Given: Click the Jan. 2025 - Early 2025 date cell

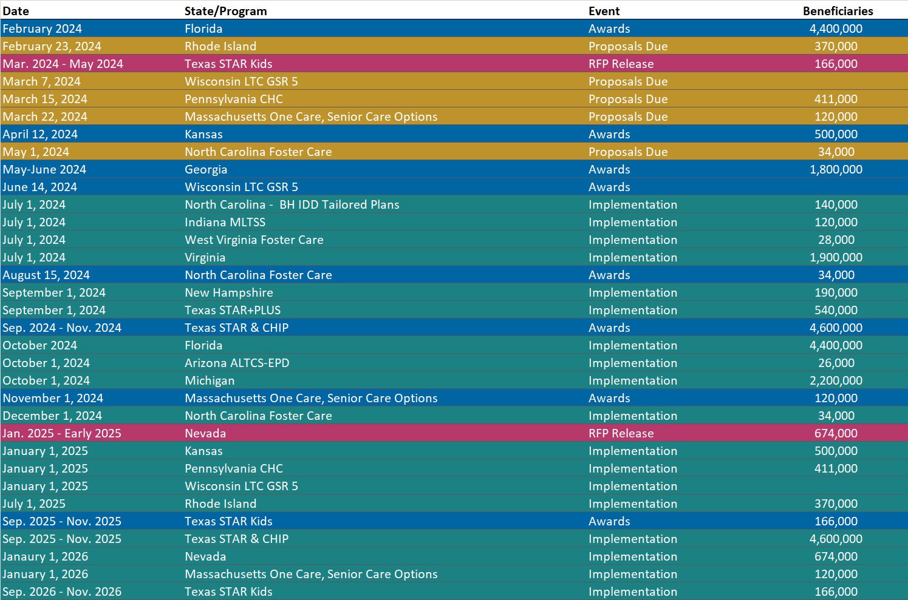Looking at the screenshot, I should [x=62, y=433].
